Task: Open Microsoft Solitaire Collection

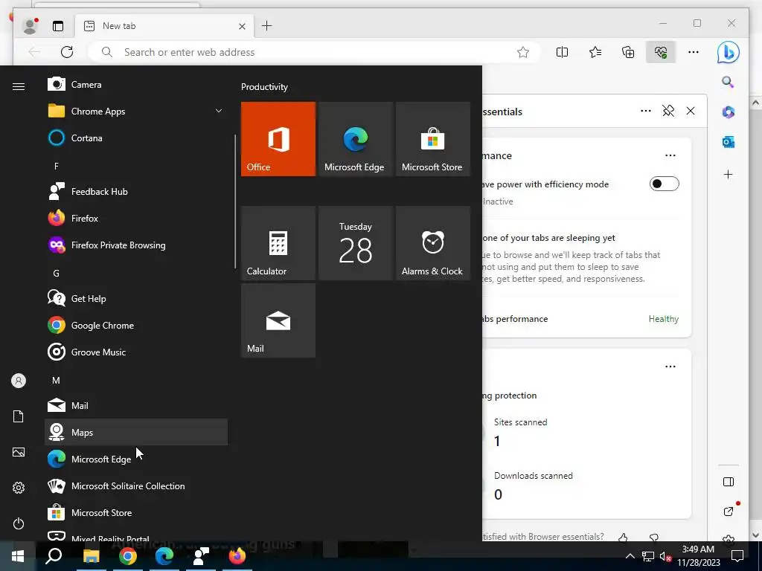Action: (x=136, y=485)
